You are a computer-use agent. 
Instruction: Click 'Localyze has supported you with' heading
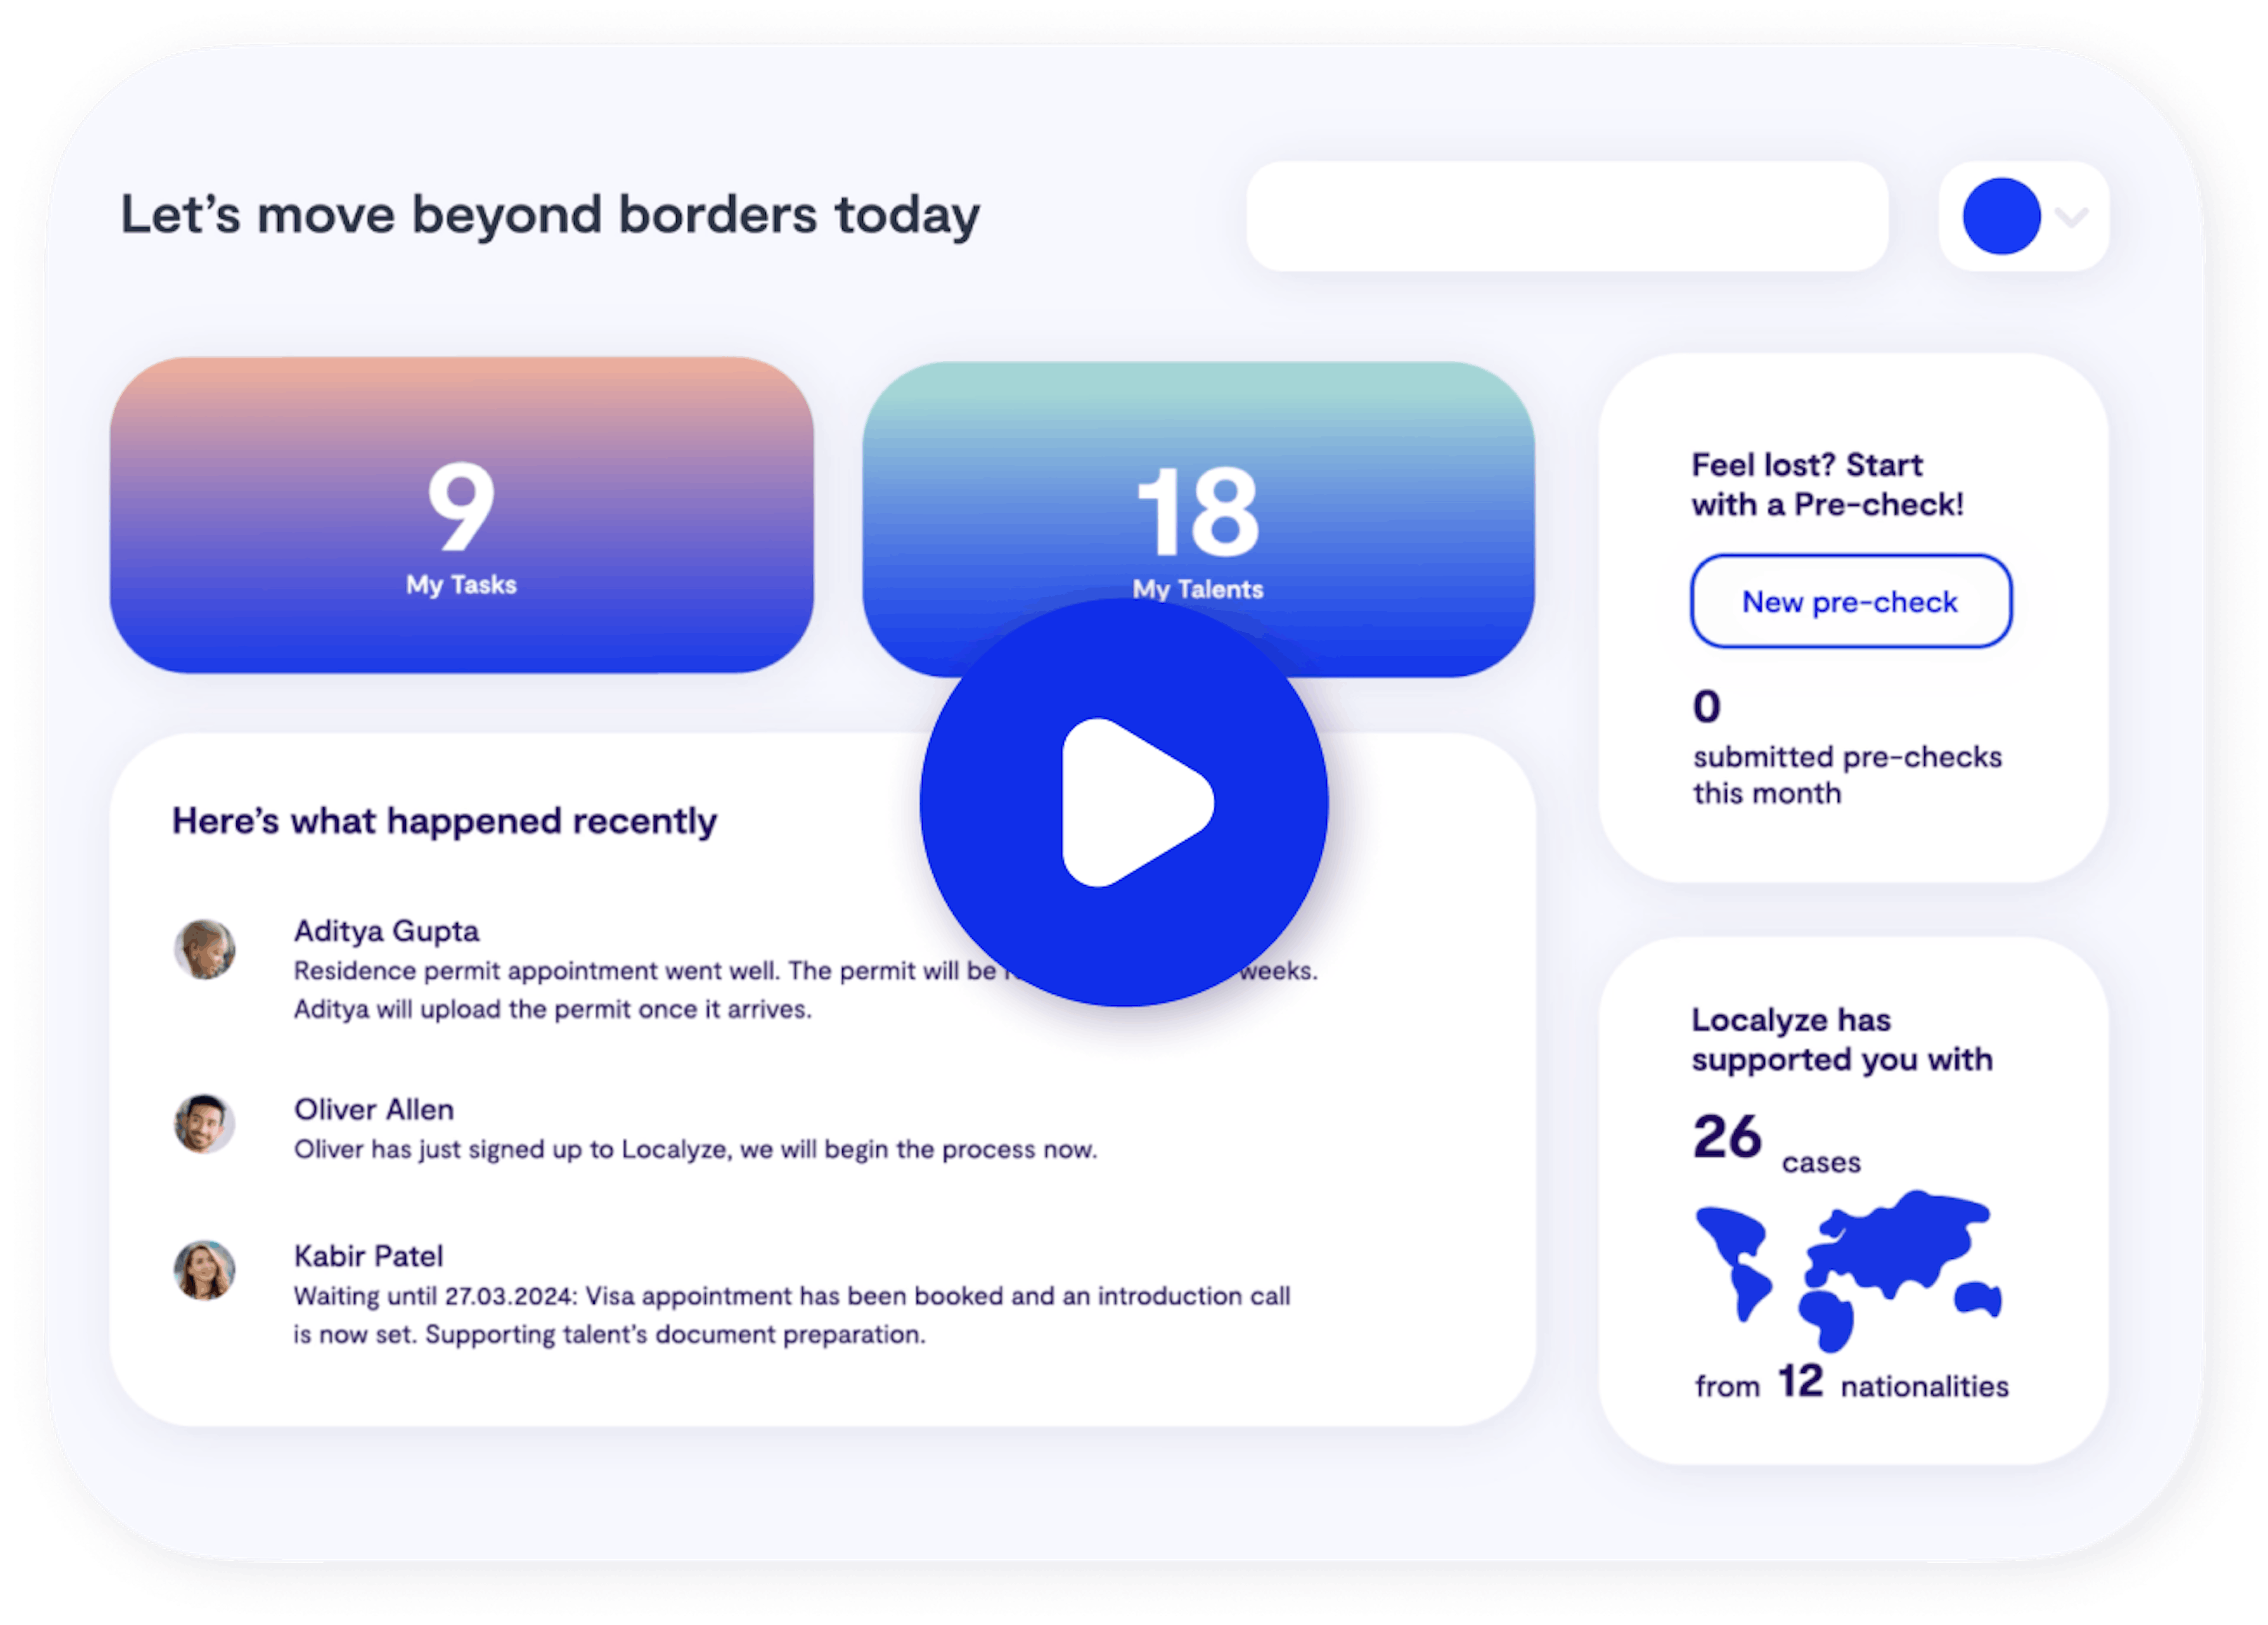[x=1842, y=1040]
